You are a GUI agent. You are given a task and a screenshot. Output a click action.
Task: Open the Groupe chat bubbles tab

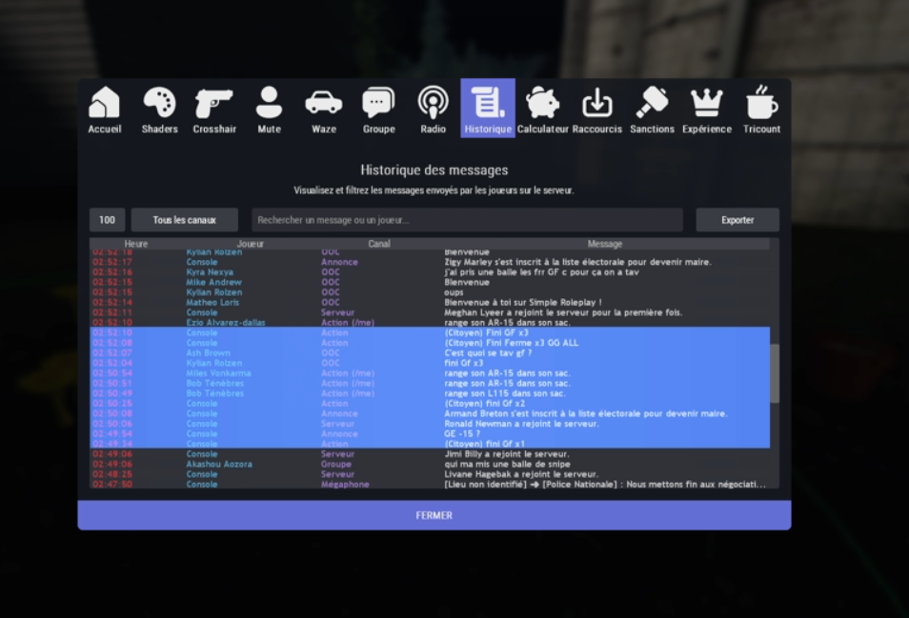coord(378,109)
